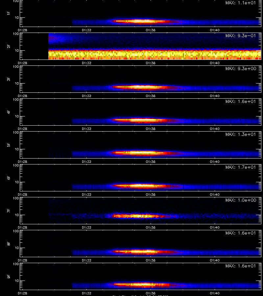Click the 7F panel axis label
This screenshot has width=263, height=296.
click(x=9, y=211)
